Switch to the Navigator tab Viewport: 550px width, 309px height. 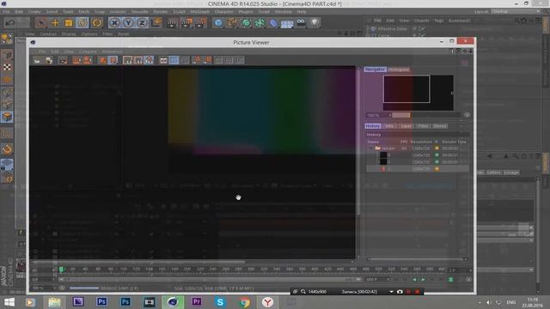coord(375,70)
